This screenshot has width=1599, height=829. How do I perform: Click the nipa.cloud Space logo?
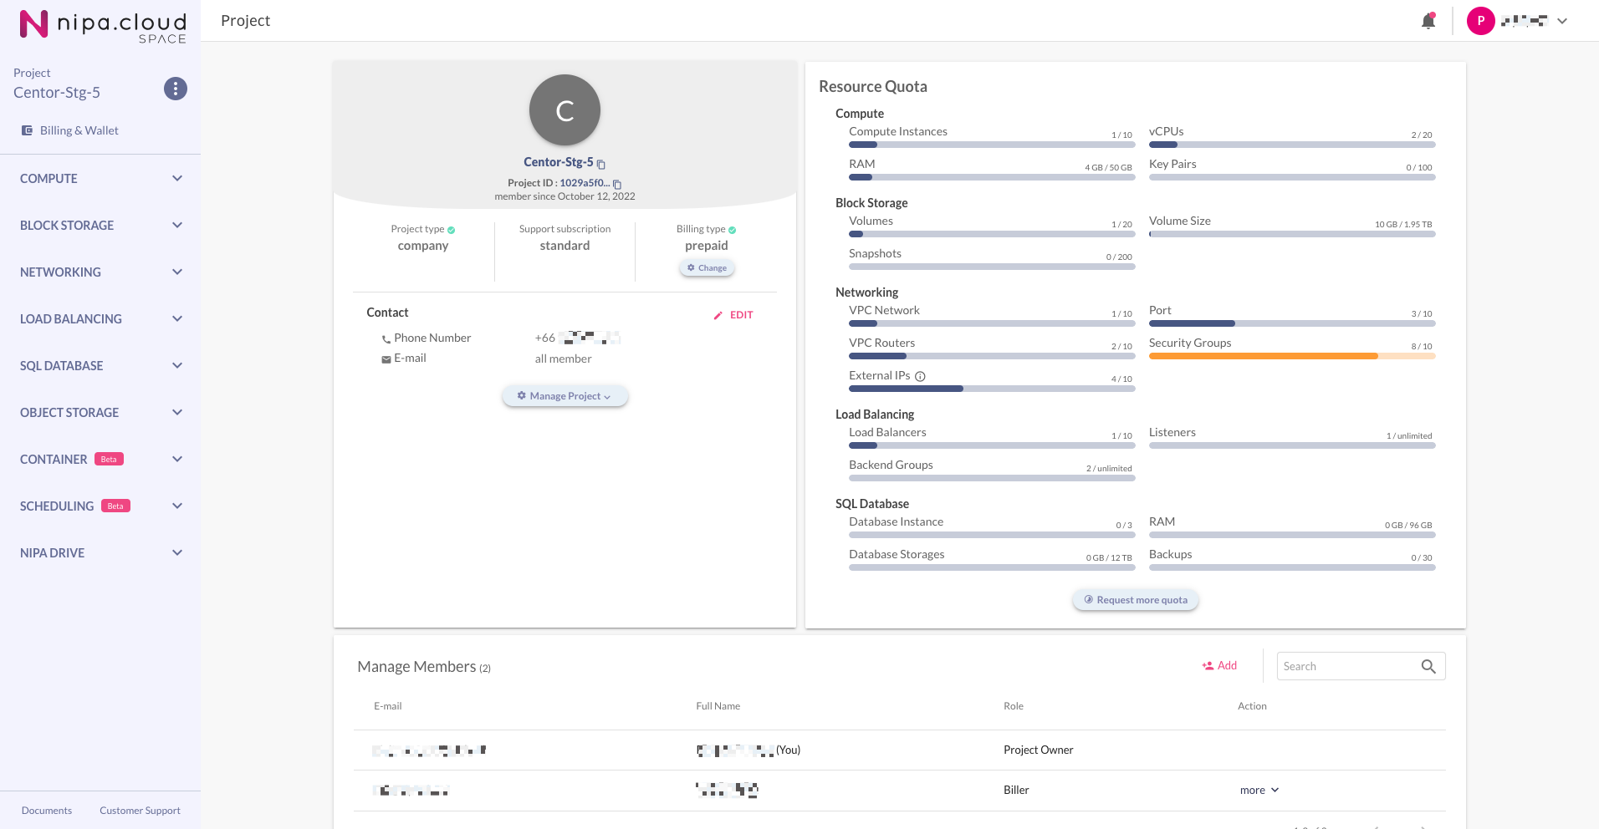(102, 25)
